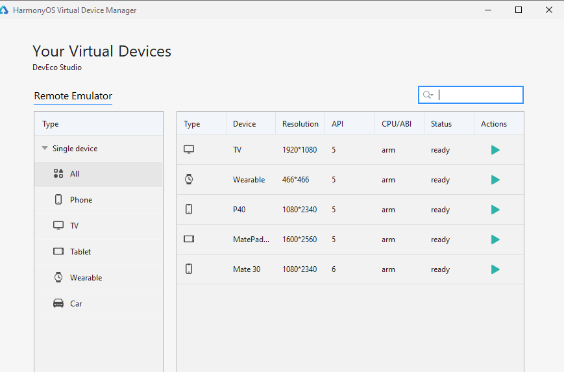Run the P40 virtual device
This screenshot has height=372, width=564.
click(x=495, y=210)
